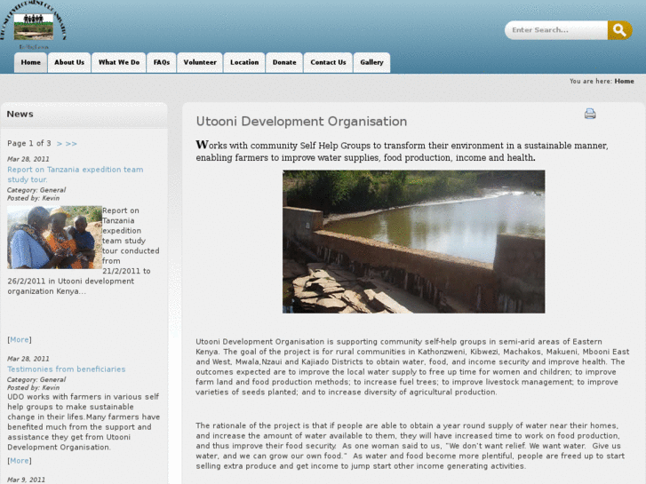Click the 'Page 1 of 3' text
Screen dimensions: 646x484
tap(28, 143)
